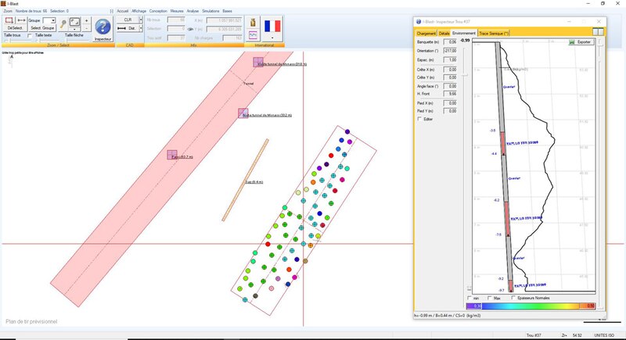Click the Espac. (m) input field

pyautogui.click(x=450, y=59)
